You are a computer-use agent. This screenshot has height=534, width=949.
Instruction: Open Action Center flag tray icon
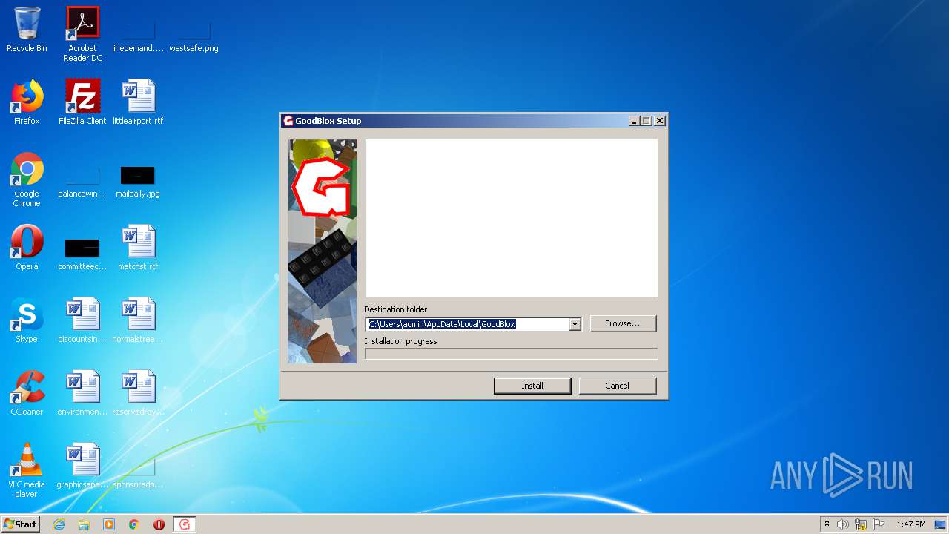pyautogui.click(x=879, y=524)
